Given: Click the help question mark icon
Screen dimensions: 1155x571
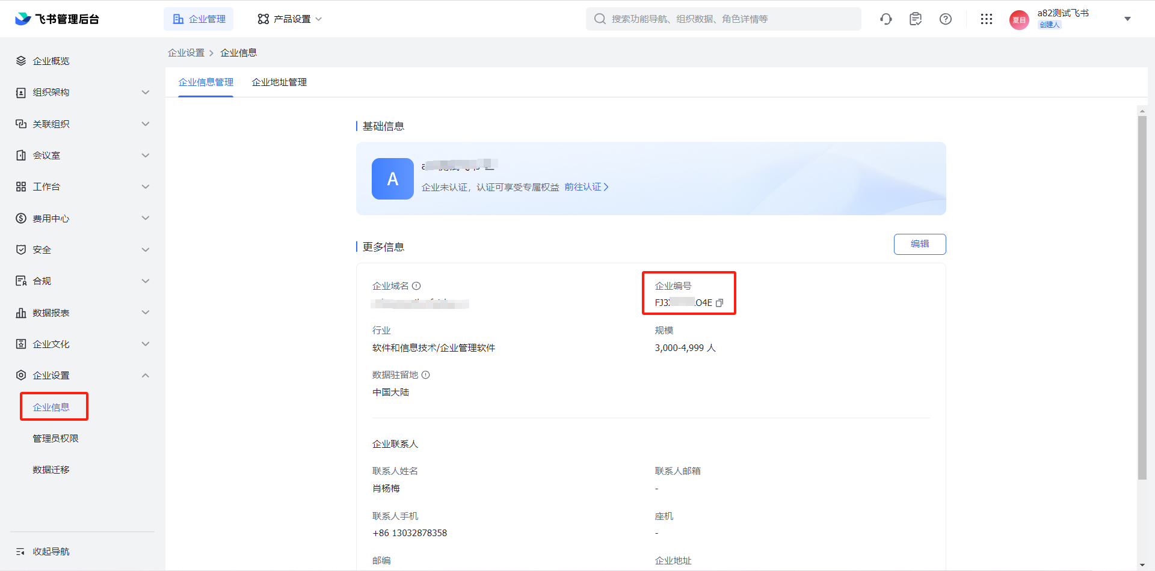Looking at the screenshot, I should pyautogui.click(x=946, y=19).
